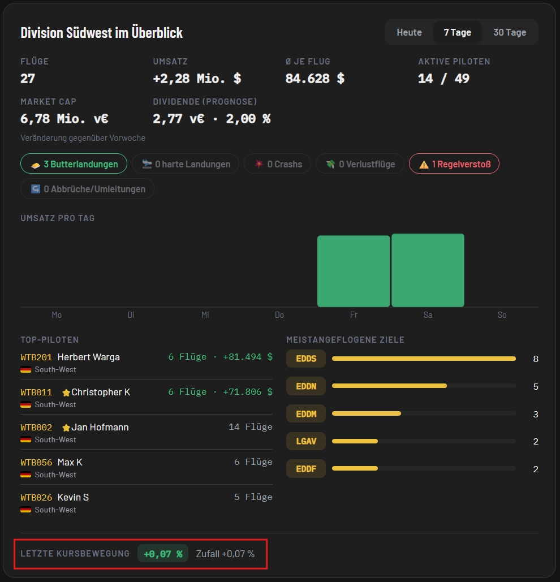This screenshot has height=582, width=560.
Task: Switch to the Heute time range
Action: 410,32
